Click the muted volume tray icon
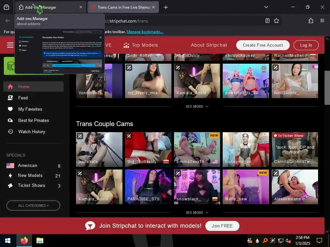This screenshot has height=247, width=330. pyautogui.click(x=288, y=241)
